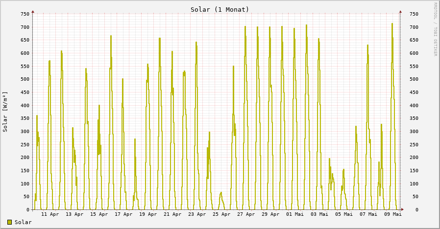Click the right y-axis value '100'

pyautogui.click(x=414, y=184)
